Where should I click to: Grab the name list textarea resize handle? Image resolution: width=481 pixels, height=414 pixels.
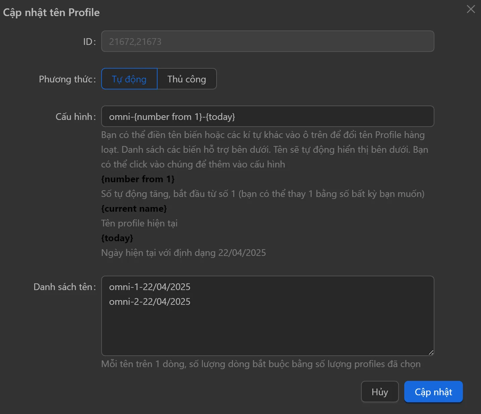(x=431, y=352)
